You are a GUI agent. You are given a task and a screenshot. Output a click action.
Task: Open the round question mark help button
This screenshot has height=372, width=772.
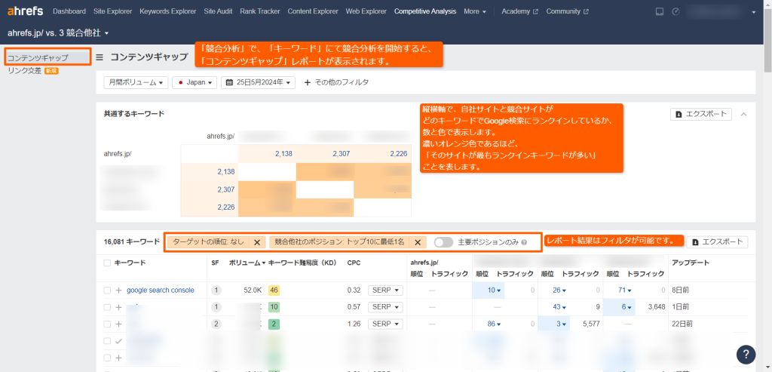point(746,354)
